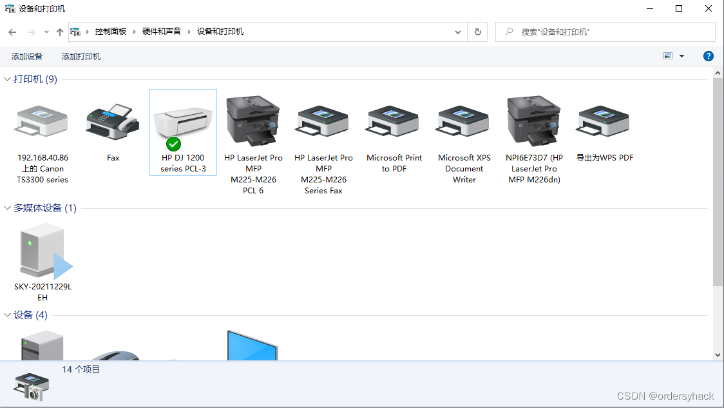Click the 设备和打印机 breadcrumb
The image size is (724, 408).
[x=220, y=32]
